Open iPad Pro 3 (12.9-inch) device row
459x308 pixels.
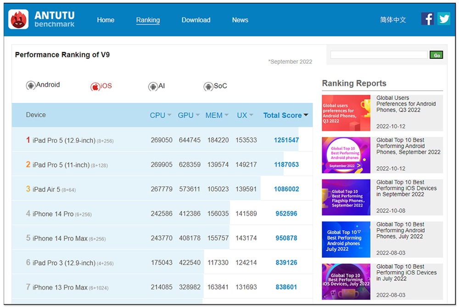point(162,263)
